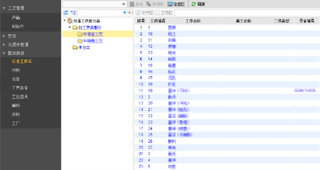
Task: Click the blue sync arrows icon above tree
Action: point(65,13)
